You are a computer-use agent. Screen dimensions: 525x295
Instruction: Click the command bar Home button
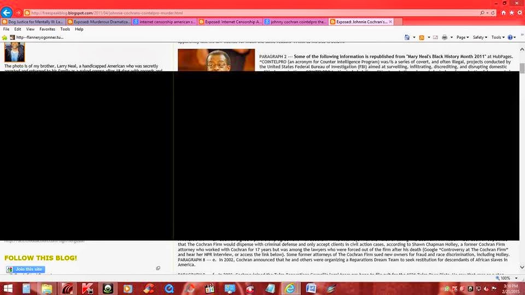click(x=407, y=38)
